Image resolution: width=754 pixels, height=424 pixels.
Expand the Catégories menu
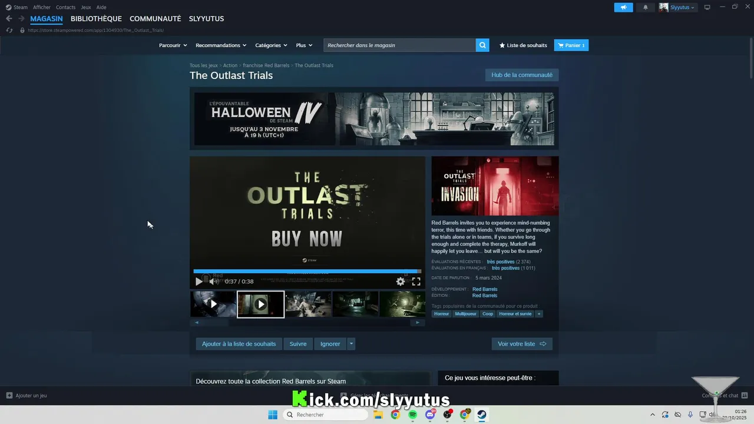(x=271, y=45)
